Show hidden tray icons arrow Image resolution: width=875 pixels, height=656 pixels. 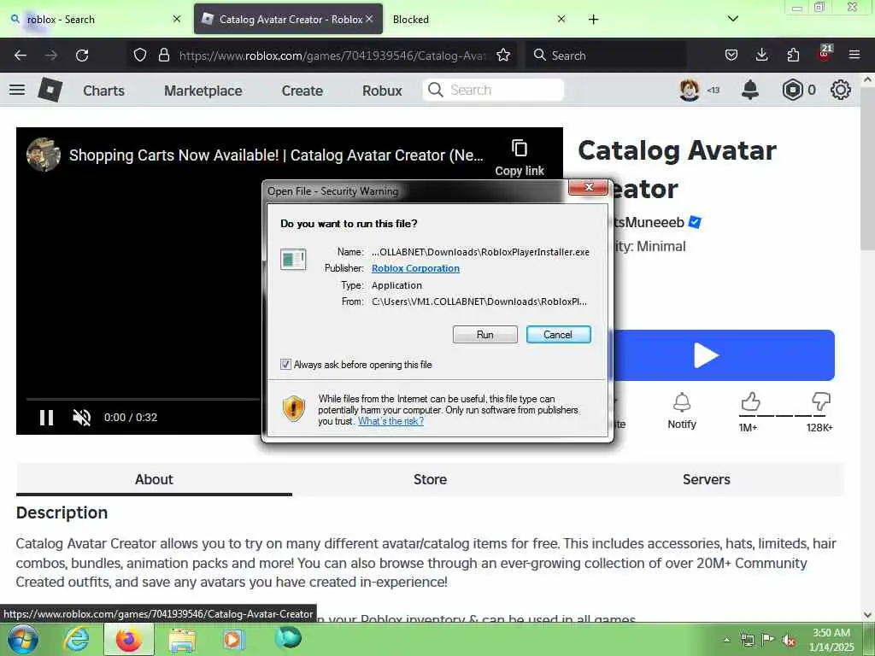point(726,640)
